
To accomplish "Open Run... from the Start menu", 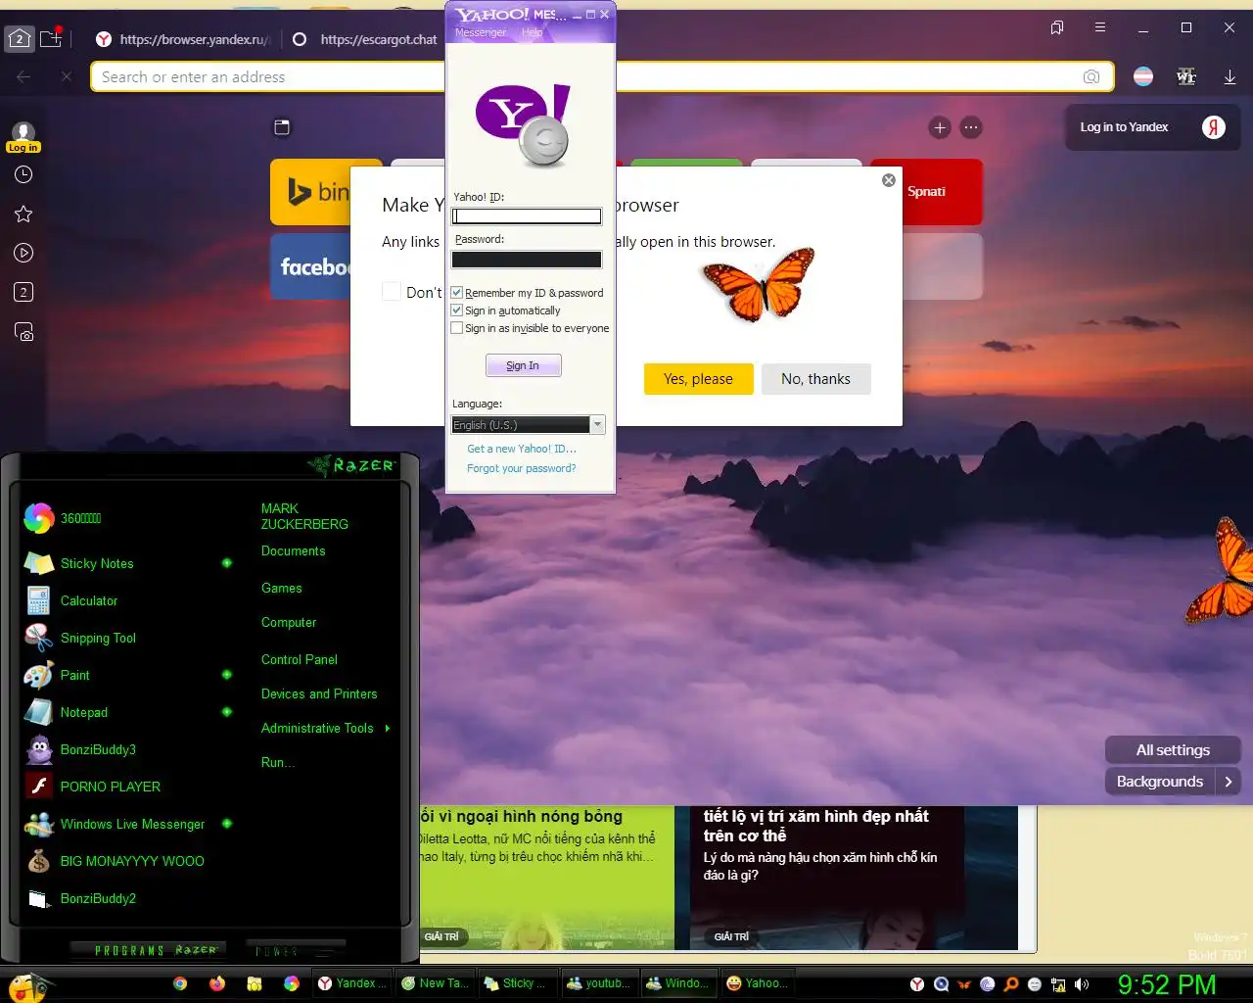I will tap(277, 762).
